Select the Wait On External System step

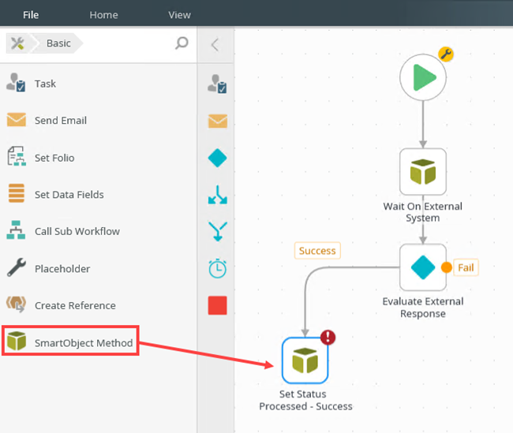(x=423, y=171)
